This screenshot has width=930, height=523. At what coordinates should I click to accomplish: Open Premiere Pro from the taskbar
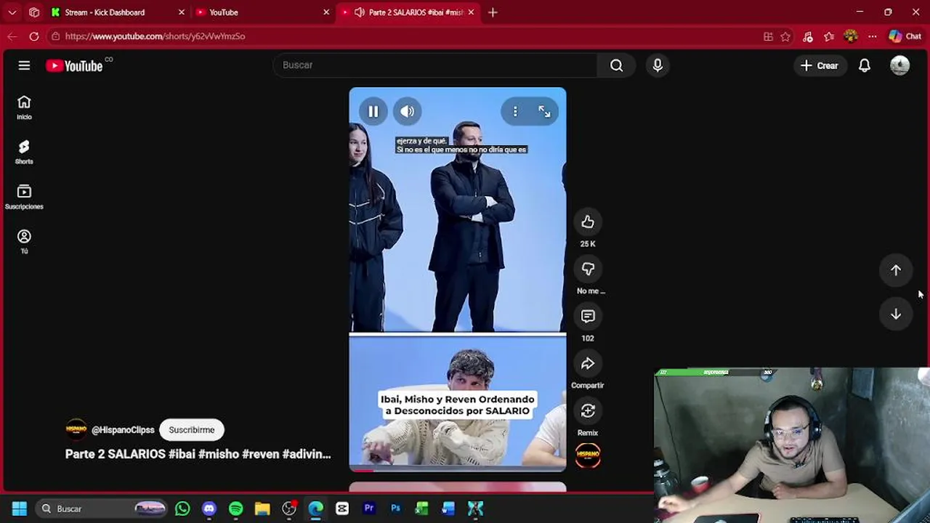click(x=369, y=508)
